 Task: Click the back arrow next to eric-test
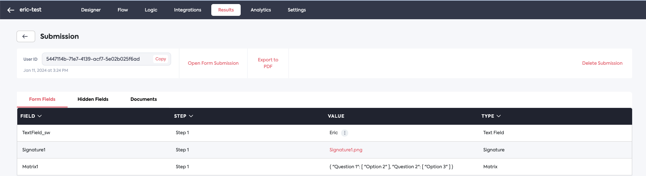(x=11, y=10)
